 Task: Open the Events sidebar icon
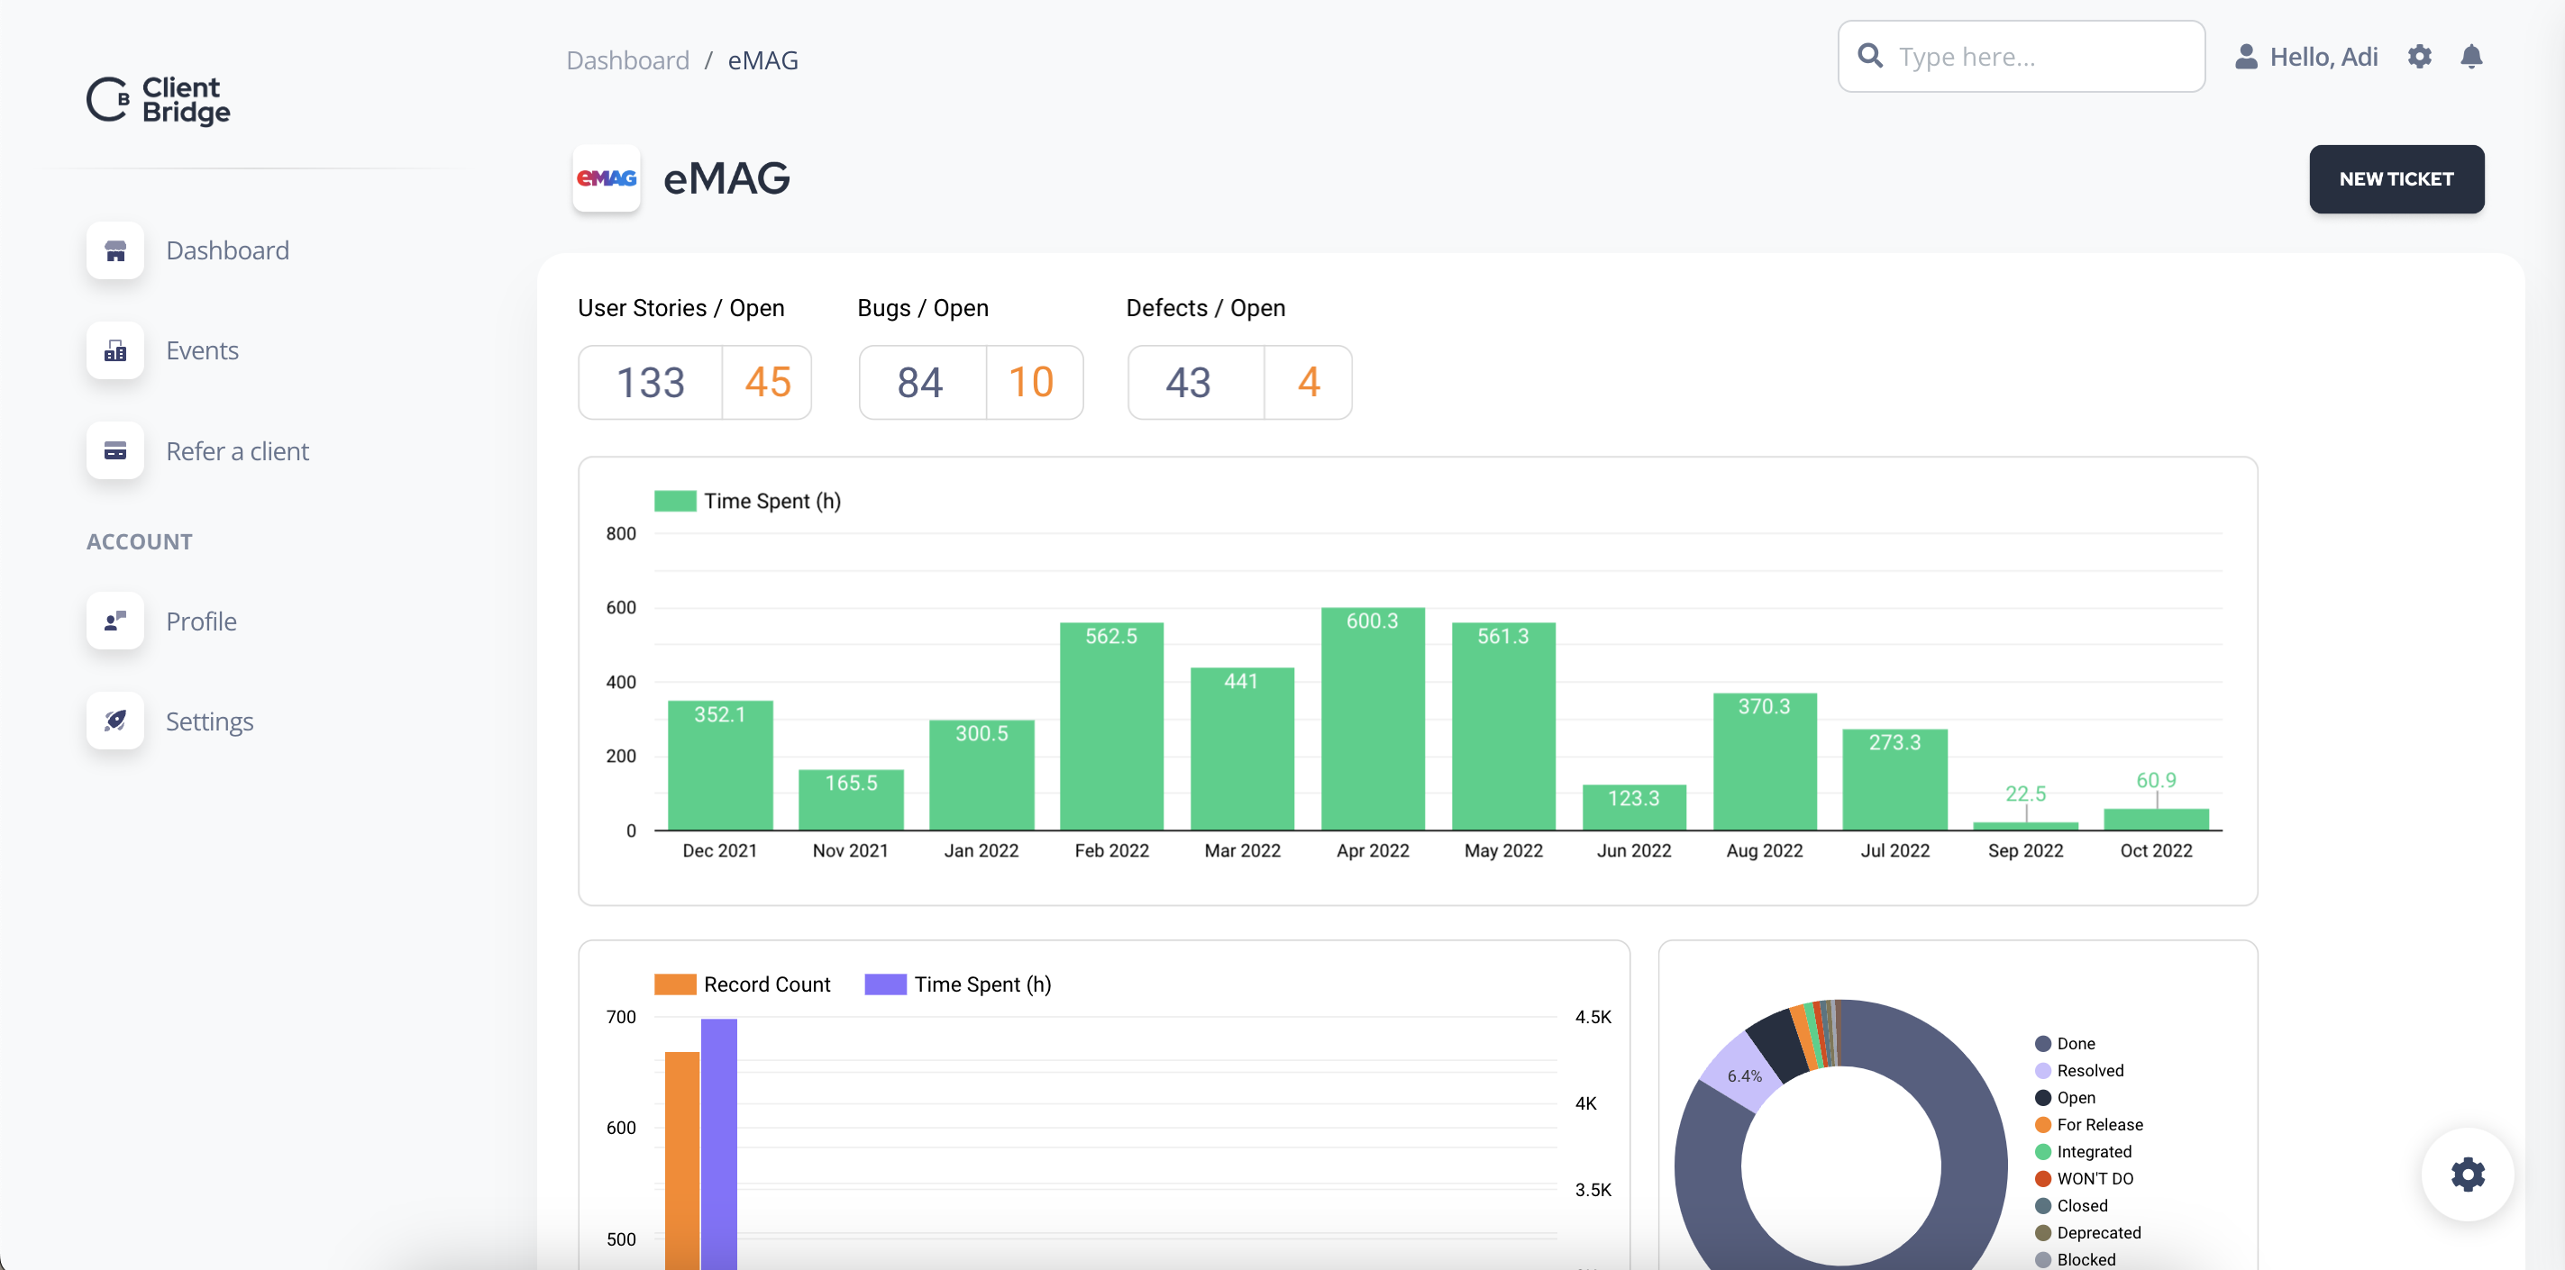115,351
